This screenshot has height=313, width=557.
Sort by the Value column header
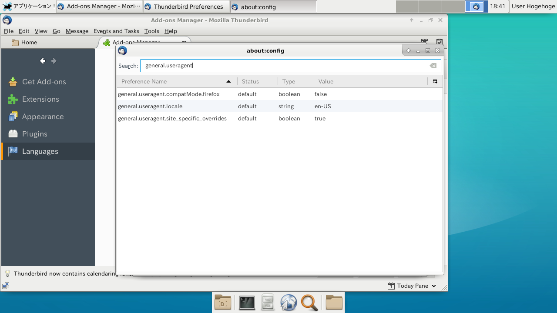point(371,81)
